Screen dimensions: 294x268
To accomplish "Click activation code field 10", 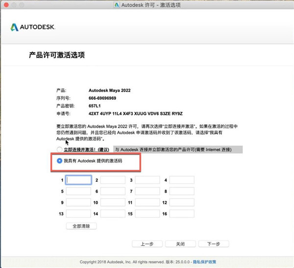I will tap(113, 202).
